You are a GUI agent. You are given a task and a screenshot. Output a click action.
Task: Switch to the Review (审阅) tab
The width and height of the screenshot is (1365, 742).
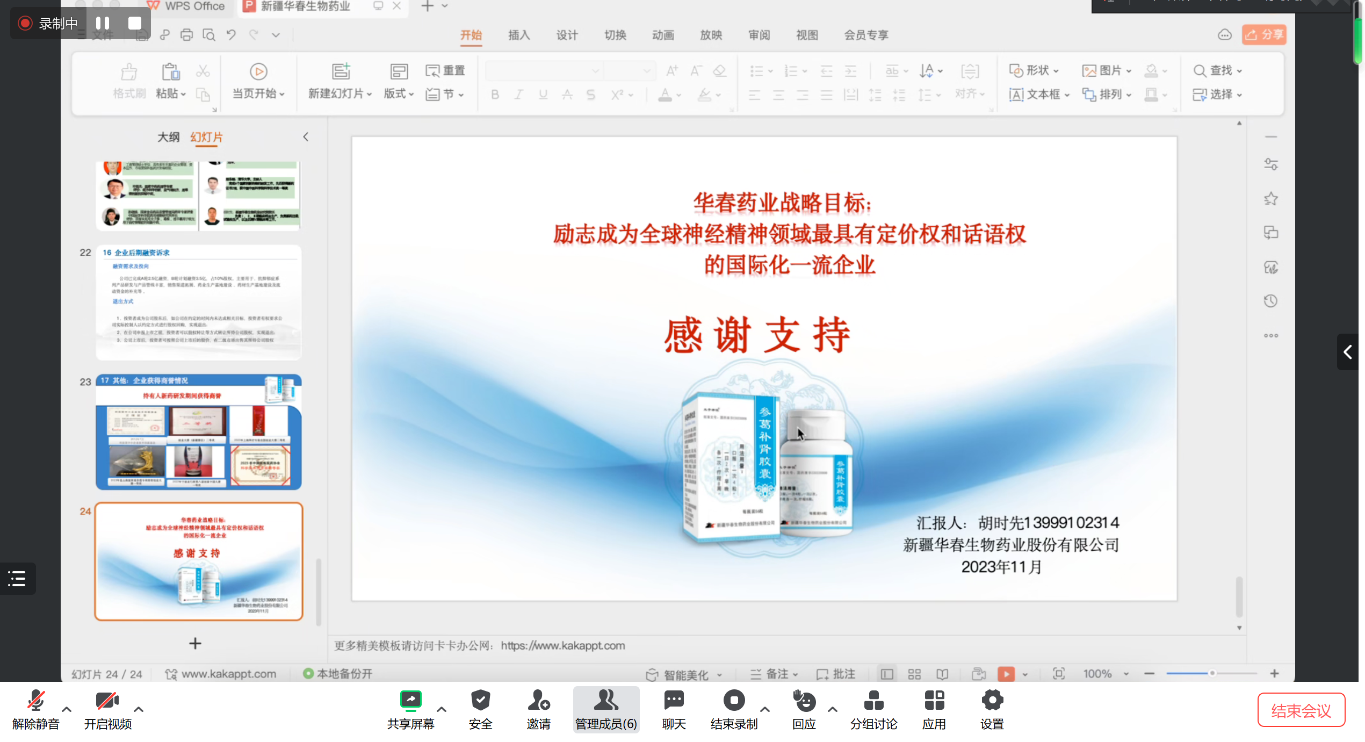(x=759, y=35)
